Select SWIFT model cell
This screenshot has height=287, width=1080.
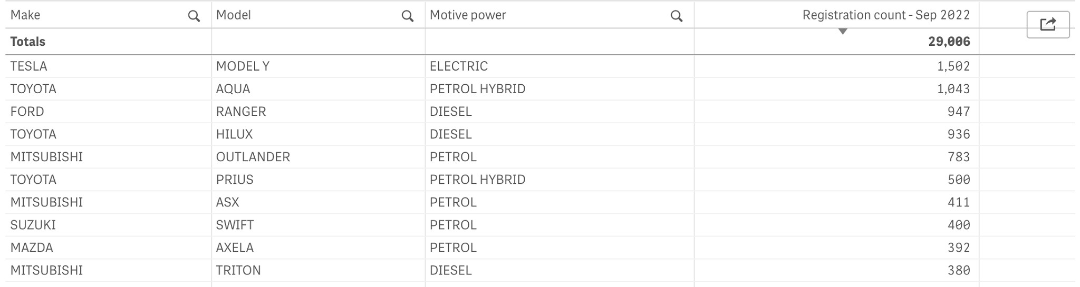[x=235, y=225]
